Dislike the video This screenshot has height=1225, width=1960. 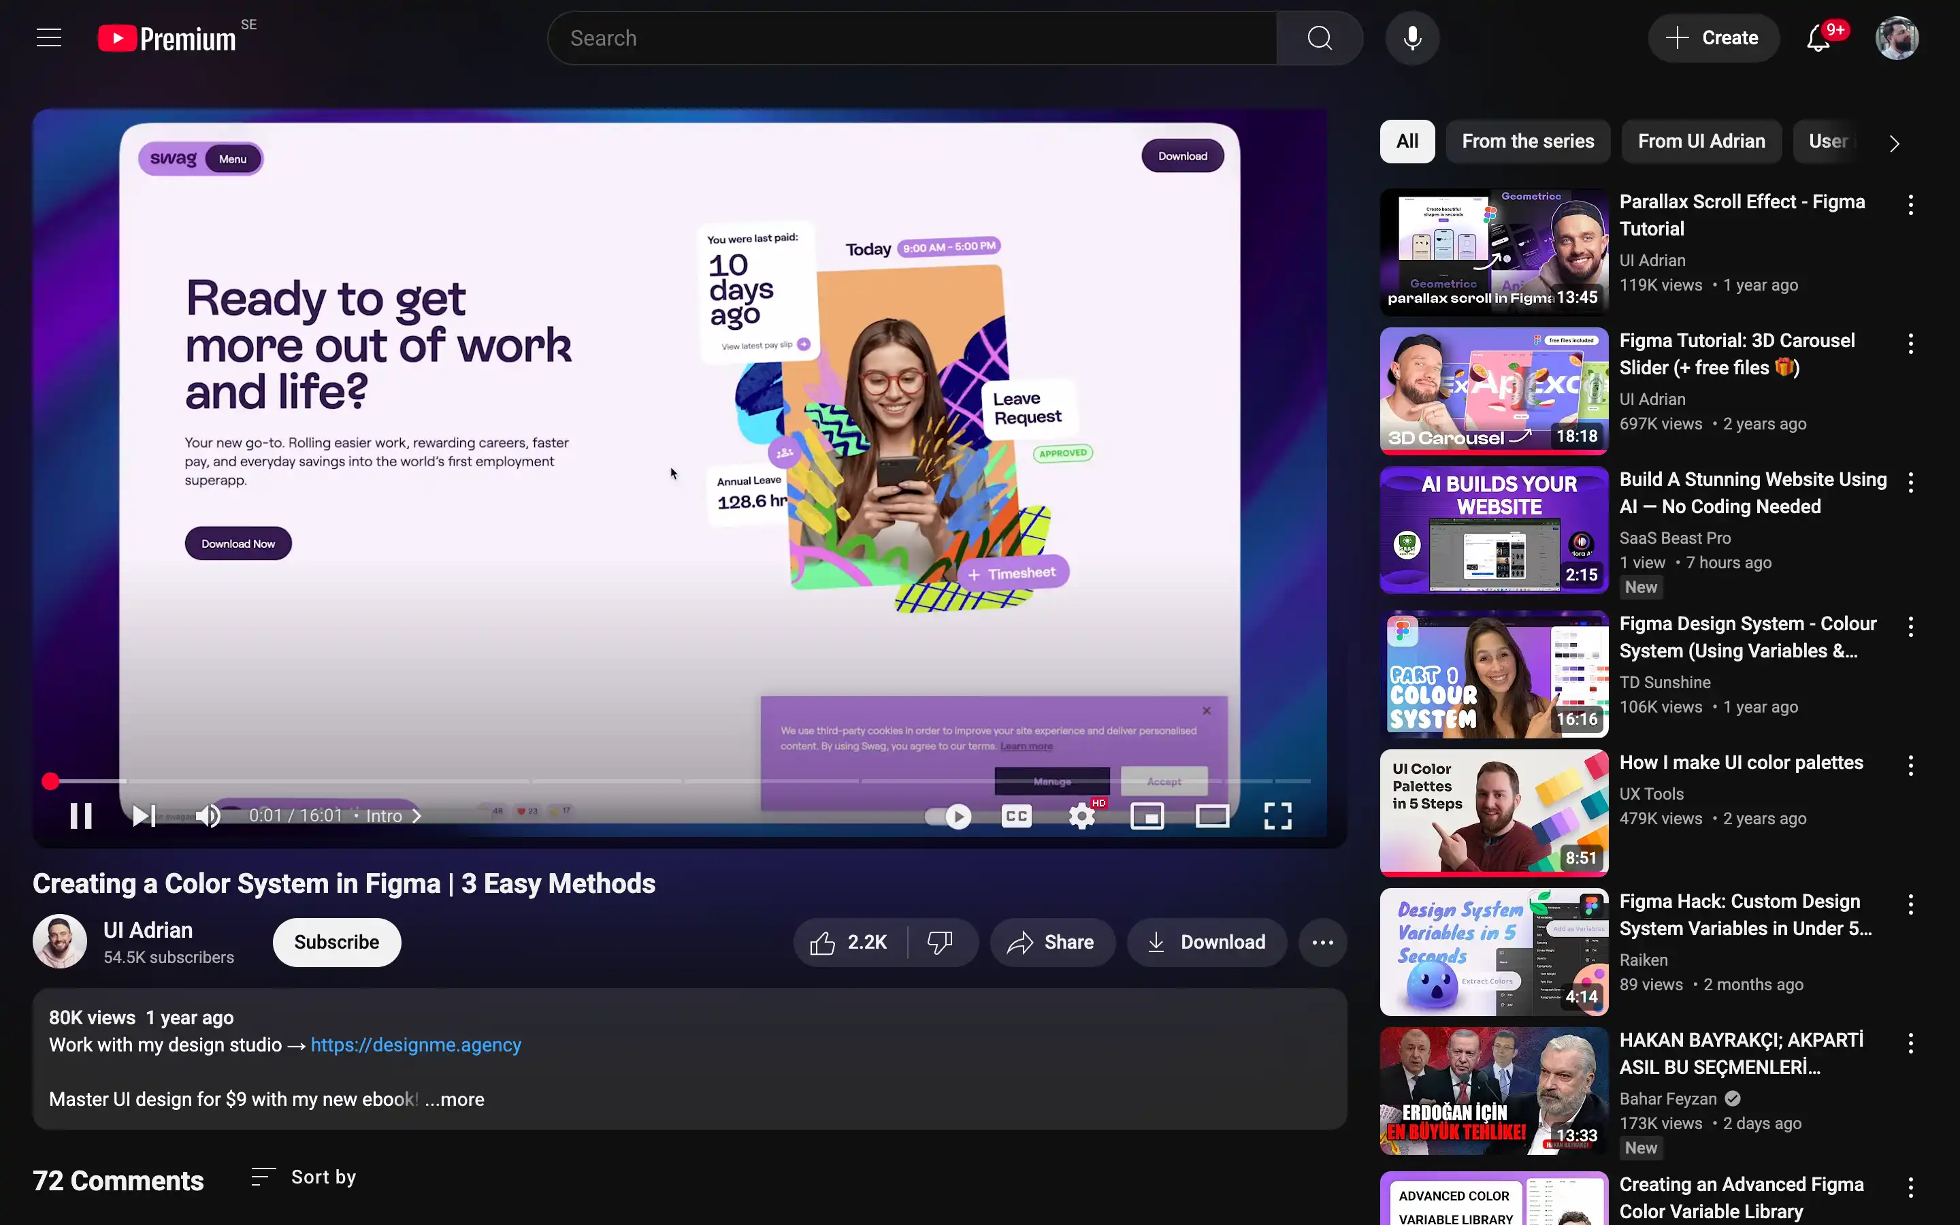click(941, 943)
